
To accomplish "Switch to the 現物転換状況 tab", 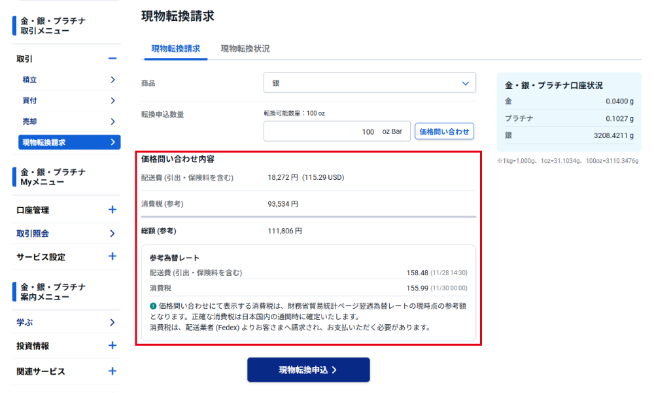I will tap(245, 49).
